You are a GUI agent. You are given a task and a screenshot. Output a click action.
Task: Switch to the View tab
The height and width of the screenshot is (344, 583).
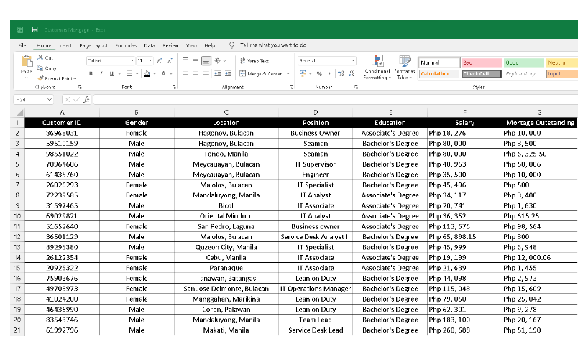click(x=191, y=45)
